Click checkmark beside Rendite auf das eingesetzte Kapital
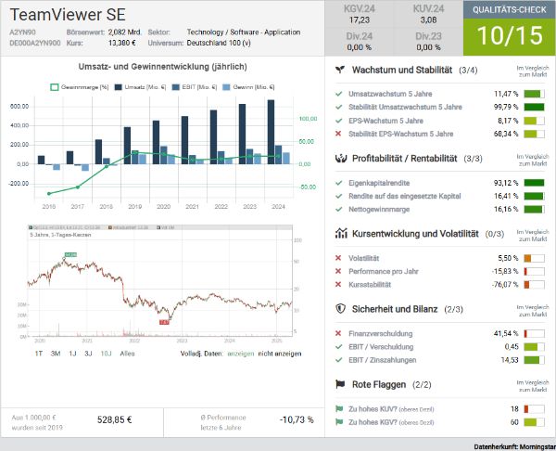556x451 pixels. (338, 196)
